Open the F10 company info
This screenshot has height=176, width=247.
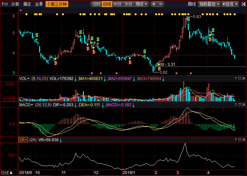4,4
